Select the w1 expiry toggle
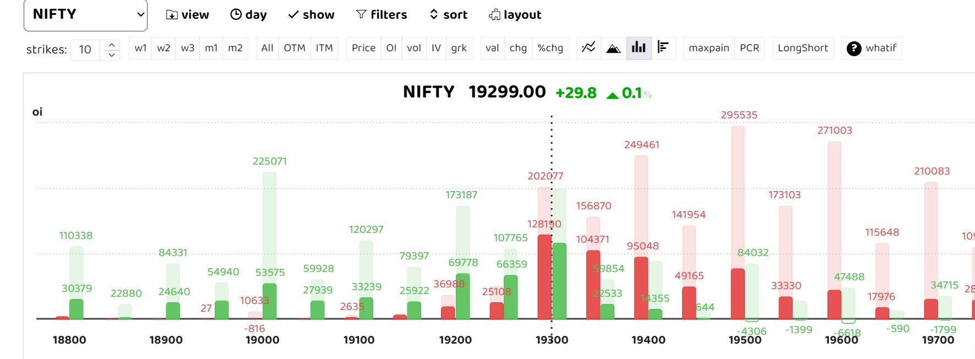The height and width of the screenshot is (359, 975). [141, 48]
